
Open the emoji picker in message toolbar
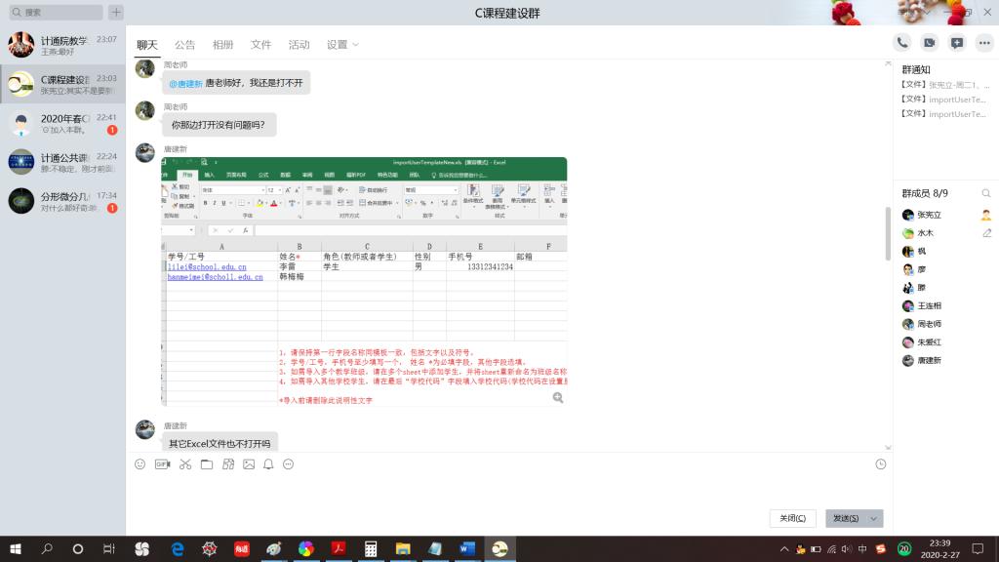coord(140,464)
